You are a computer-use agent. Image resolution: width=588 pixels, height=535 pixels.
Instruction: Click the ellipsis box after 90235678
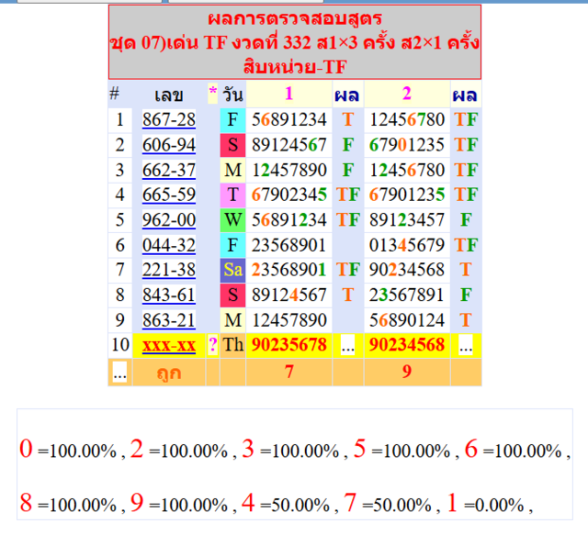tap(347, 345)
